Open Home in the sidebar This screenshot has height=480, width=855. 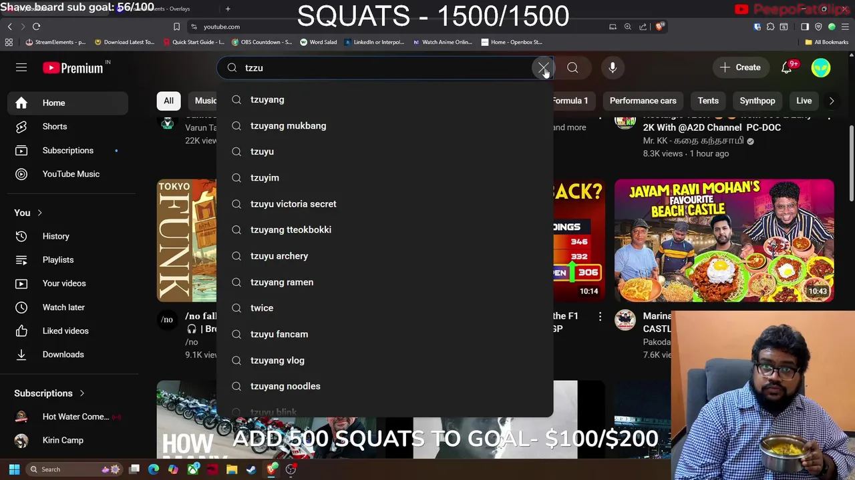tap(67, 103)
